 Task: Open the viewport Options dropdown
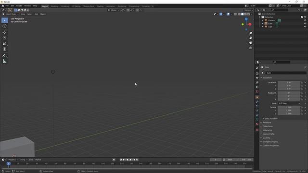(248, 10)
